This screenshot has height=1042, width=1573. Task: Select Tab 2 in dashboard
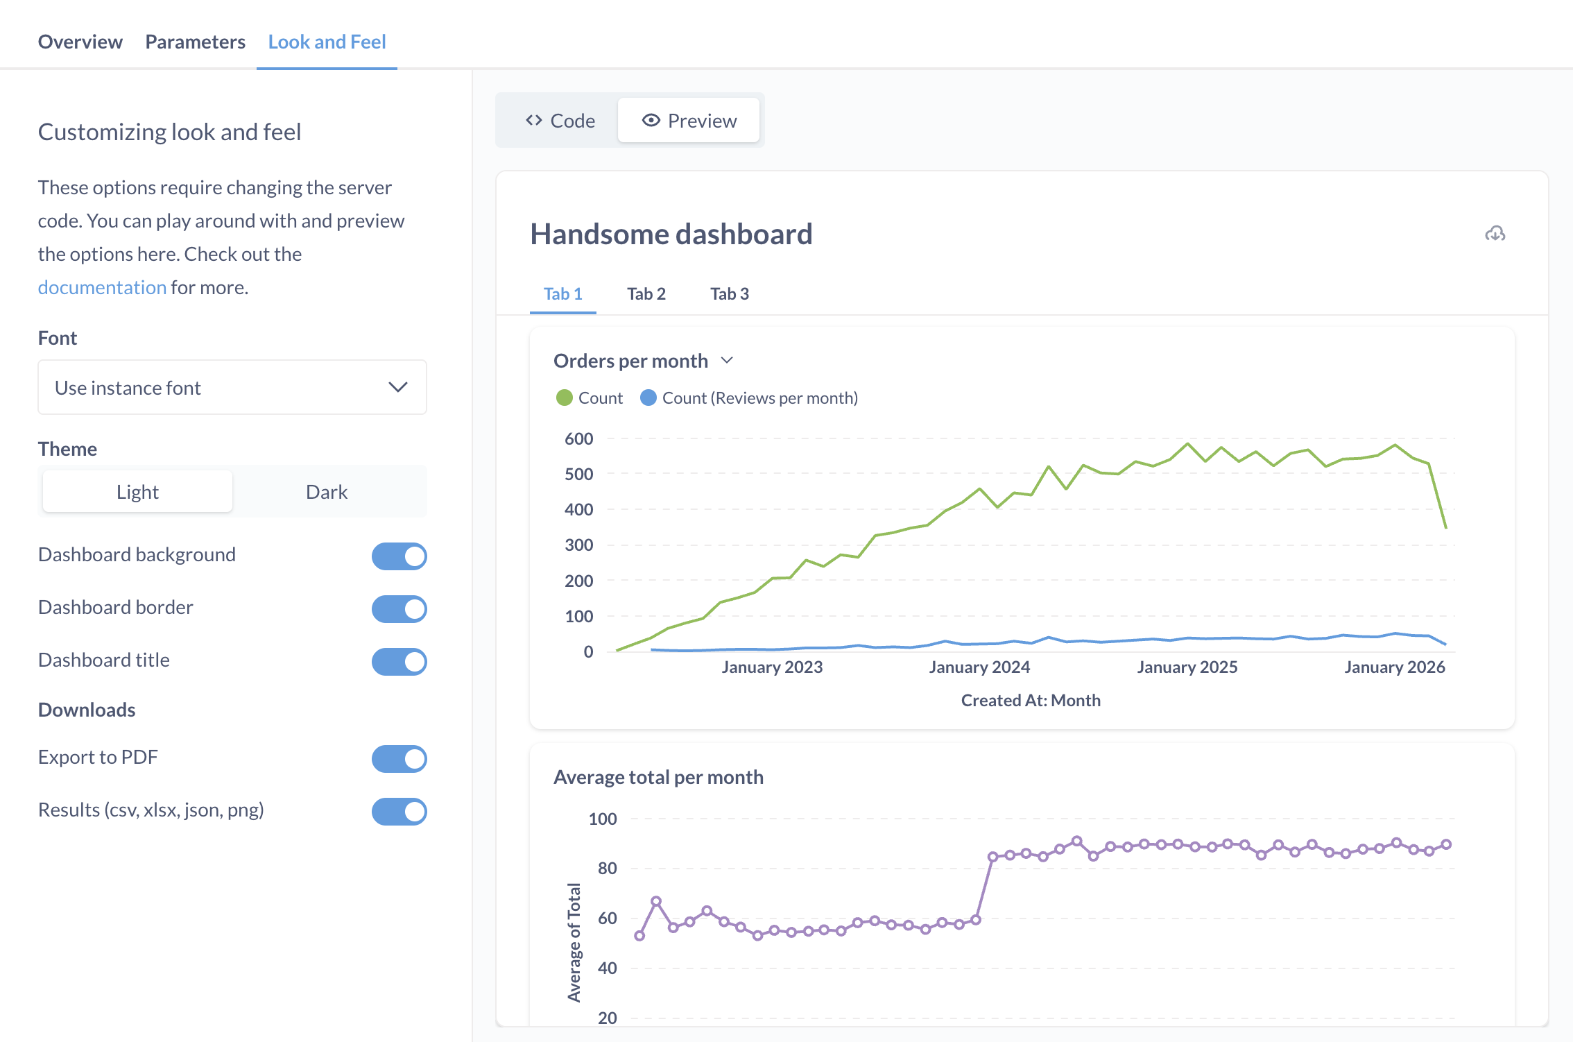pos(646,294)
